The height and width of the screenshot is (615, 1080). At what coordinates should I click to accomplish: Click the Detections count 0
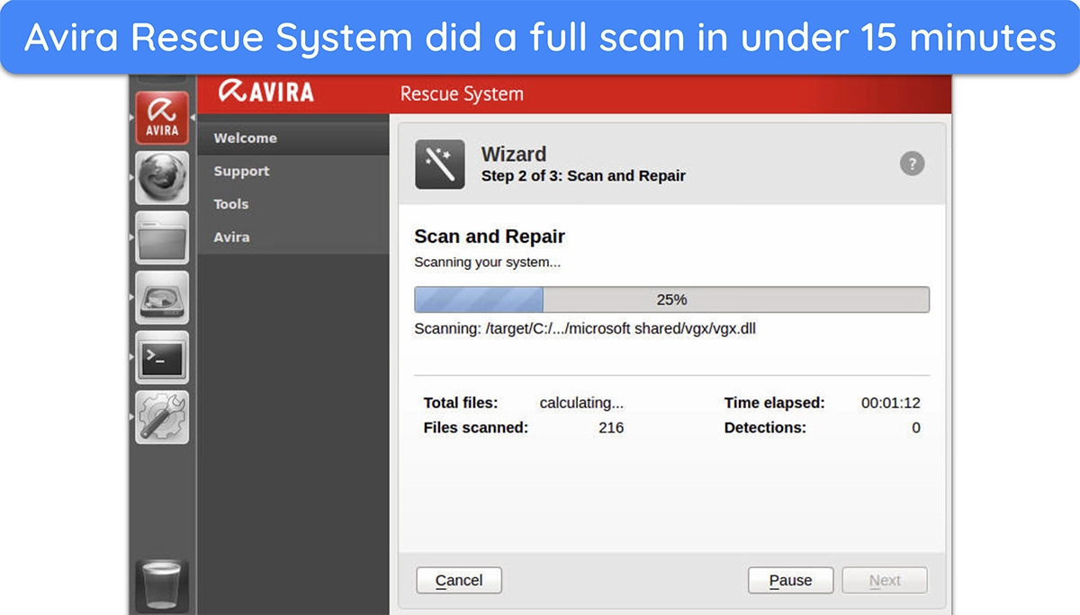coord(916,428)
